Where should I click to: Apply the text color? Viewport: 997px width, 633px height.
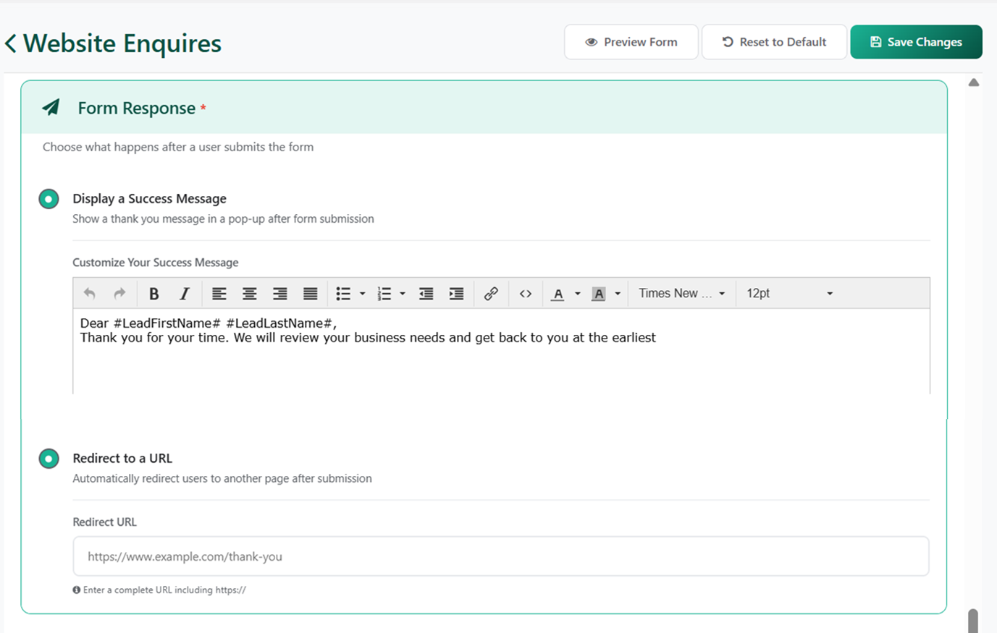(x=558, y=293)
